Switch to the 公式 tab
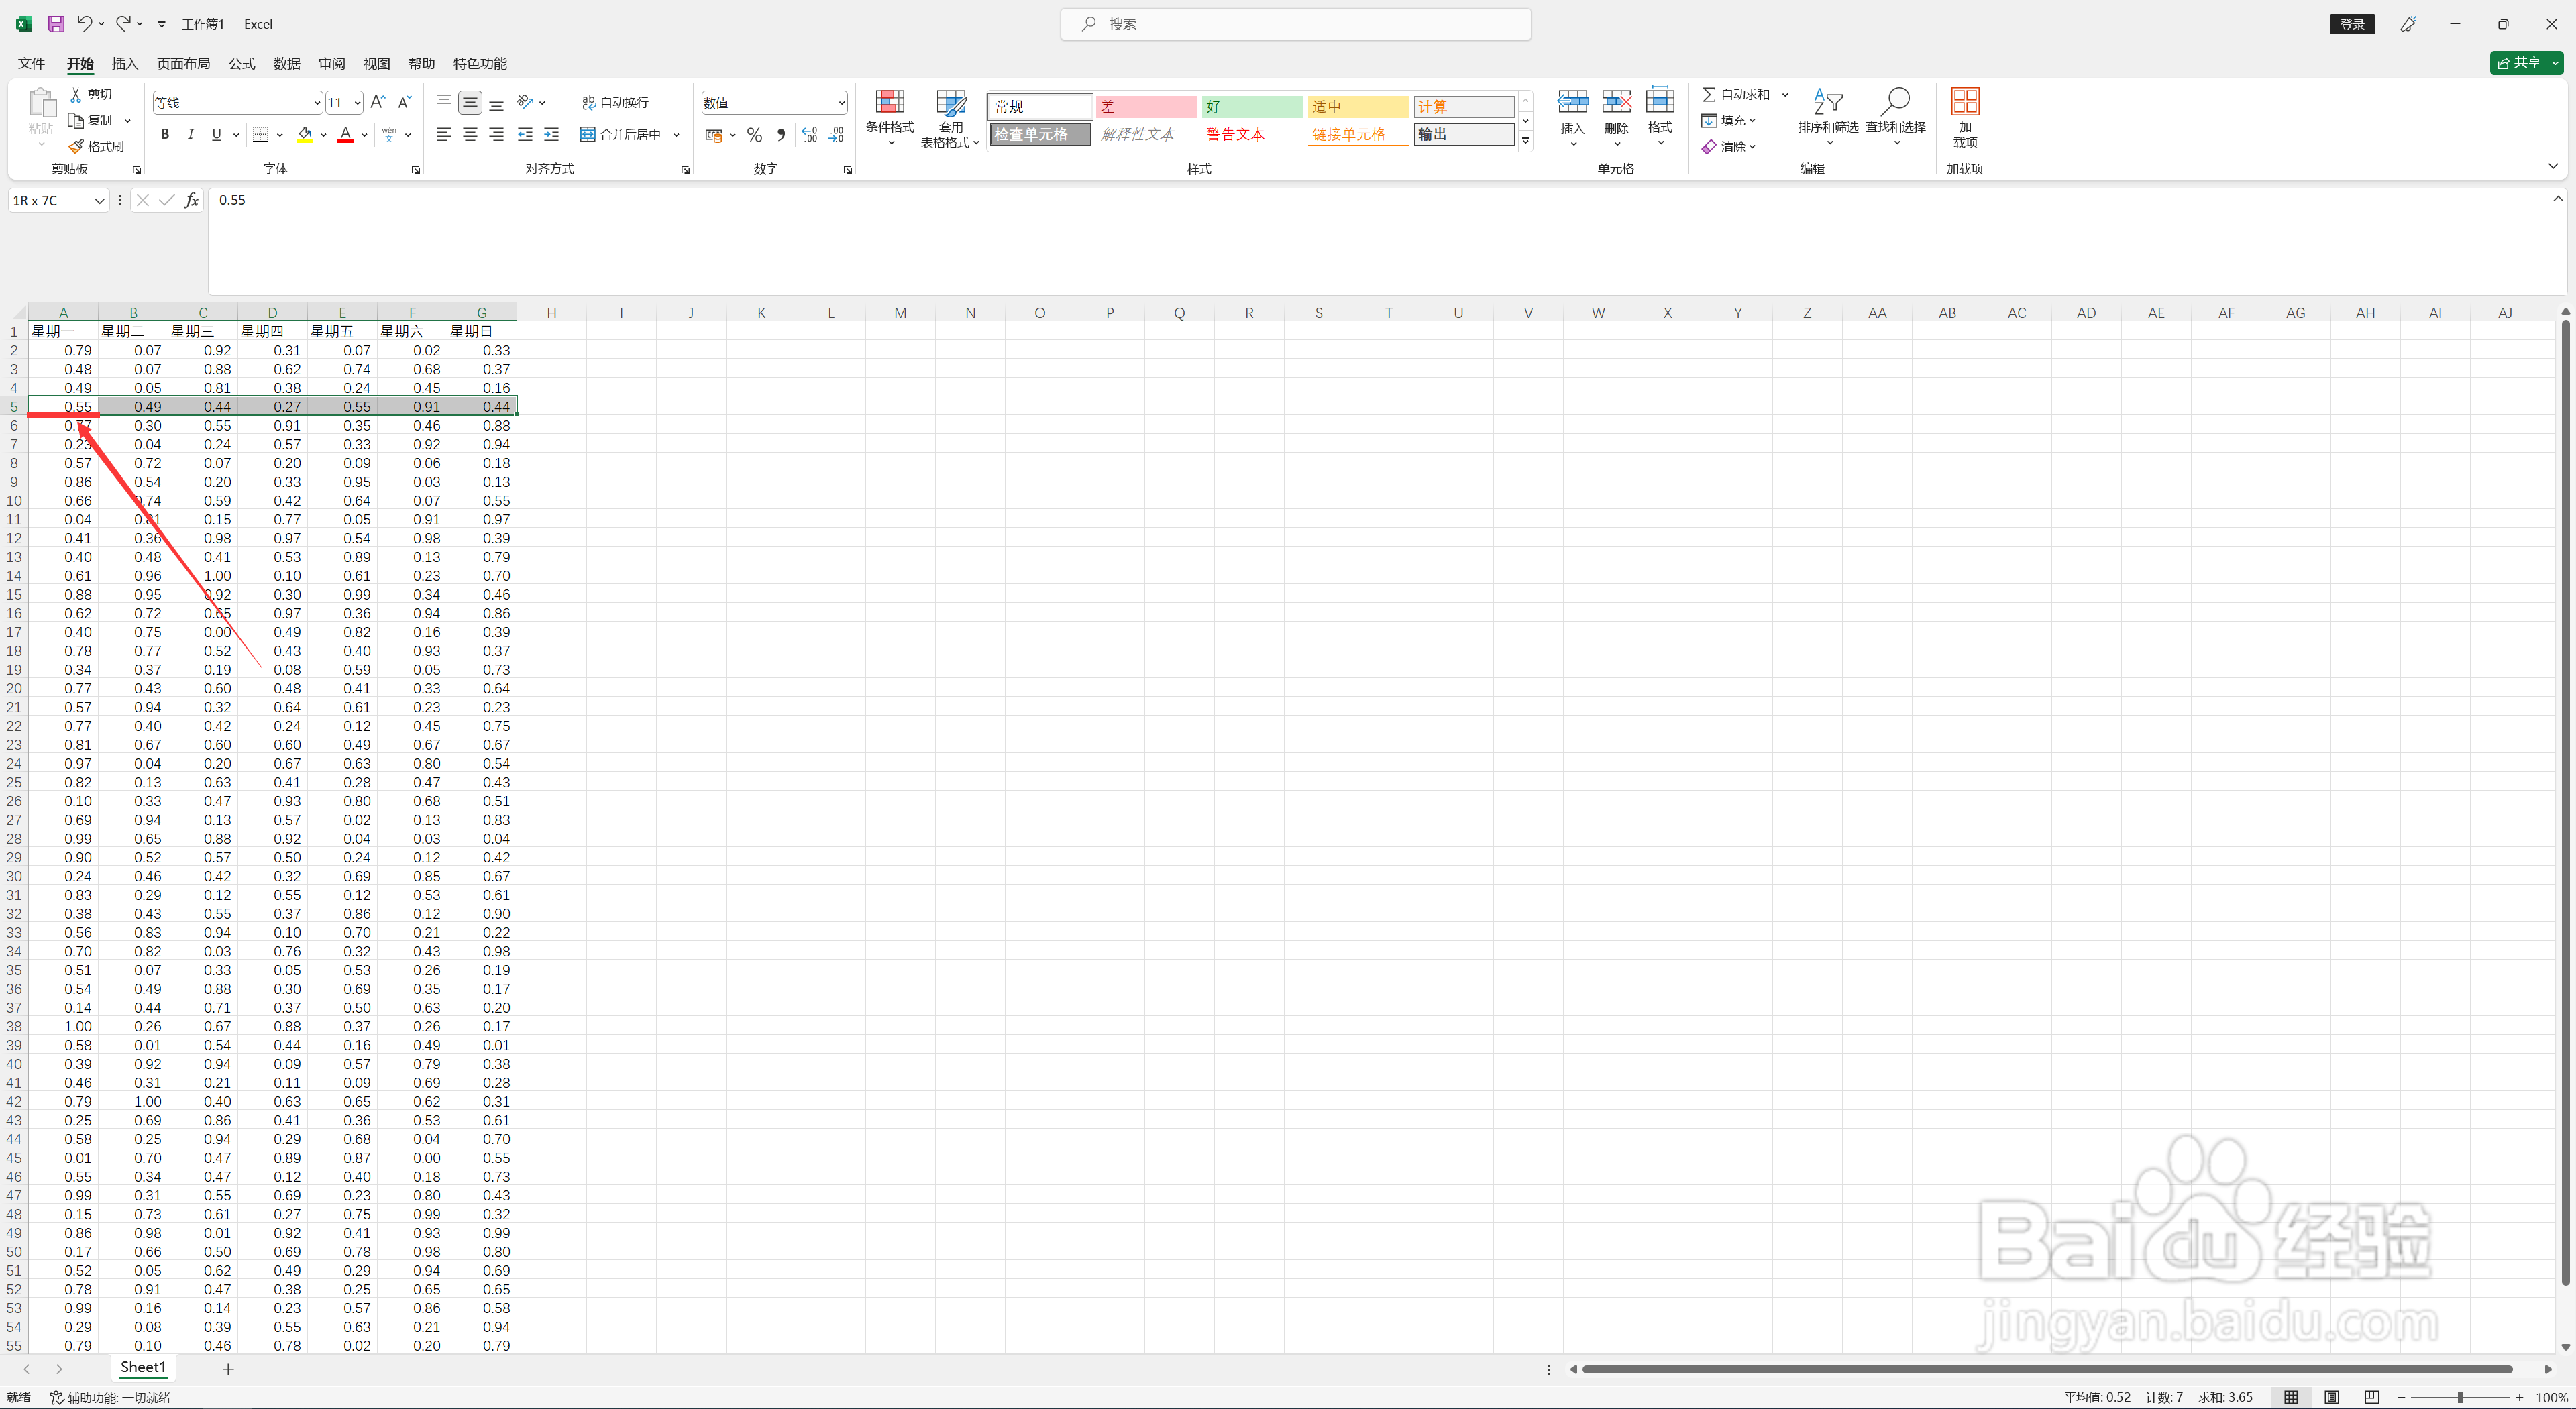Screen dimensions: 2576x1409 [x=242, y=63]
